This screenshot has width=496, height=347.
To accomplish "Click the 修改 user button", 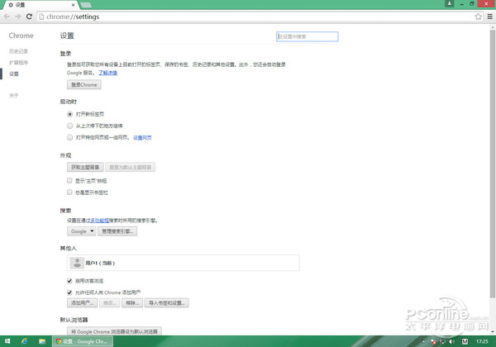I will click(109, 303).
